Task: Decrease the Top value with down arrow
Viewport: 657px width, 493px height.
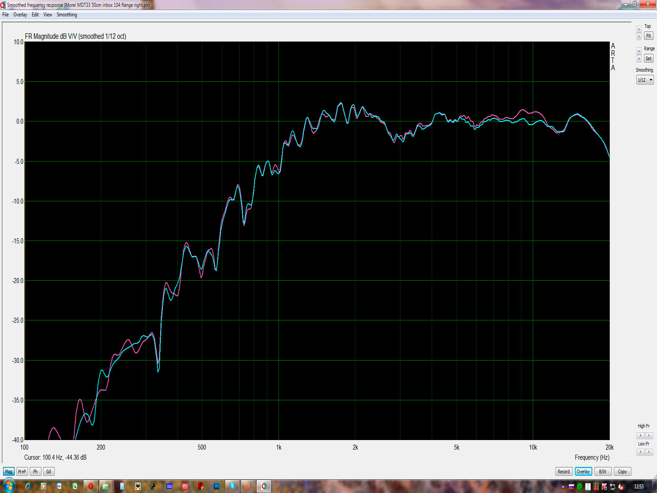Action: (639, 36)
